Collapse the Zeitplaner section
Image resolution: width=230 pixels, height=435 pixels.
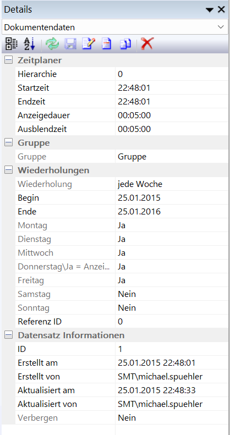coord(9,60)
